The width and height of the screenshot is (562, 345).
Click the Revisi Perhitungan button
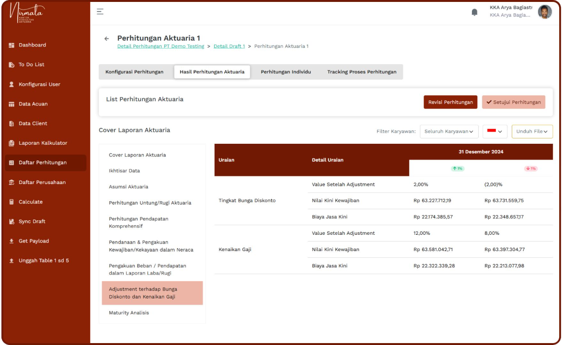point(450,102)
